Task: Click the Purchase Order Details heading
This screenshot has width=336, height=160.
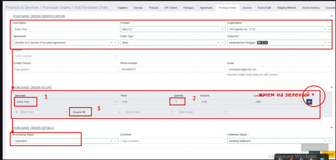Action: [x=33, y=128]
